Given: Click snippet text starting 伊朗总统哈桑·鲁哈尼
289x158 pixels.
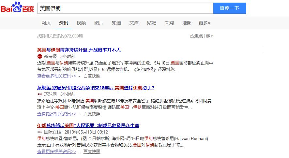Looking at the screenshot, I should click(x=123, y=142).
